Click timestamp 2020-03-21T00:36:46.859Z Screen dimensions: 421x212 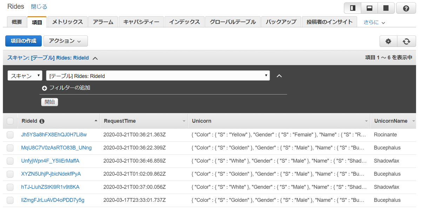pyautogui.click(x=134, y=161)
